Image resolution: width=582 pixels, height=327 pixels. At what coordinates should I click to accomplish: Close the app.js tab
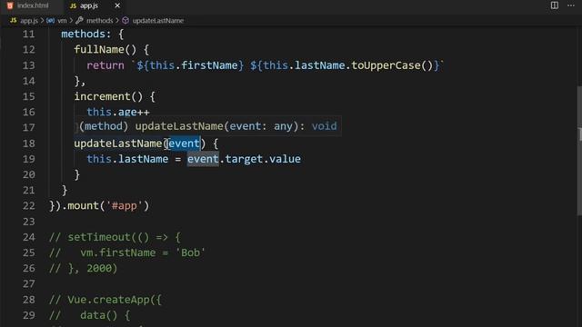(x=117, y=5)
